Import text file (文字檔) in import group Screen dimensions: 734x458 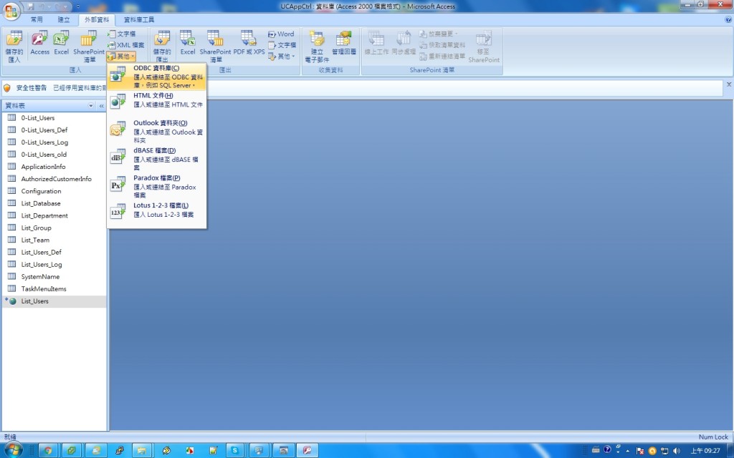click(122, 34)
